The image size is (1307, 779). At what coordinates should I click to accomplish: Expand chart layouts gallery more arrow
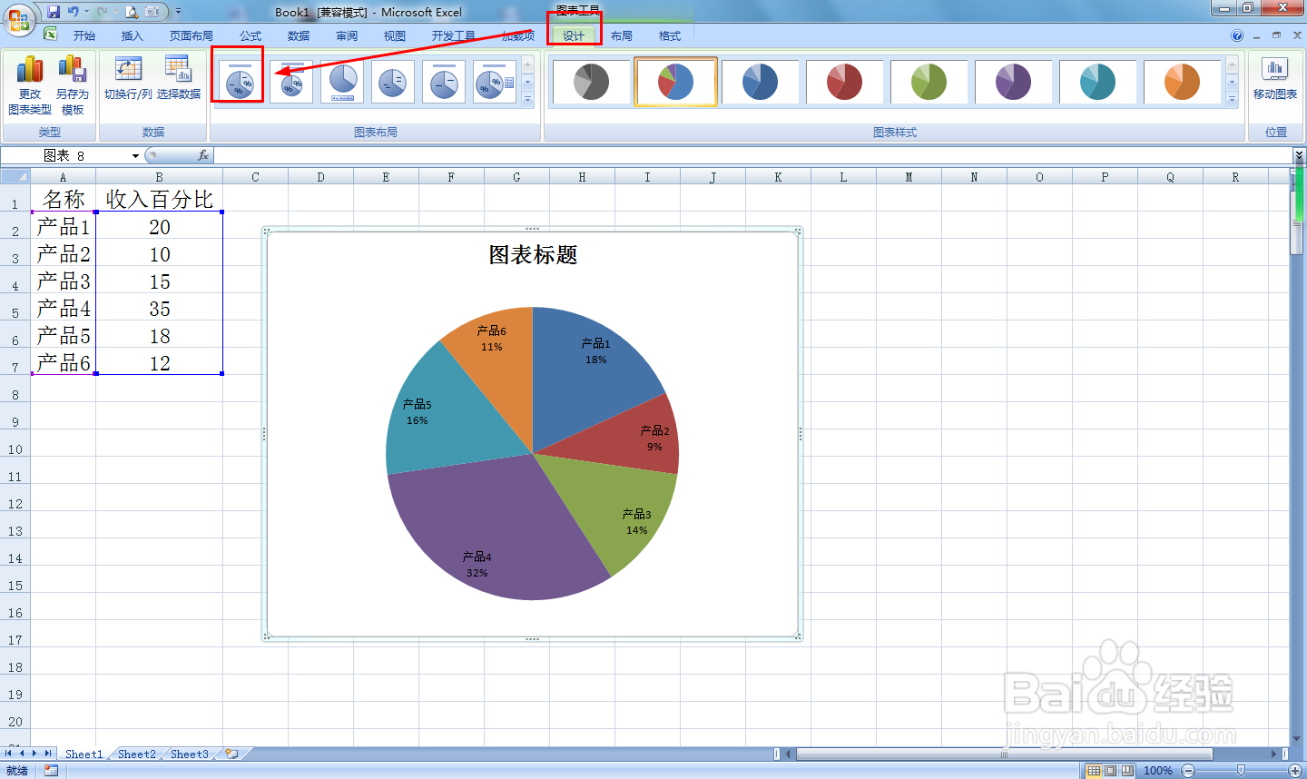(528, 99)
